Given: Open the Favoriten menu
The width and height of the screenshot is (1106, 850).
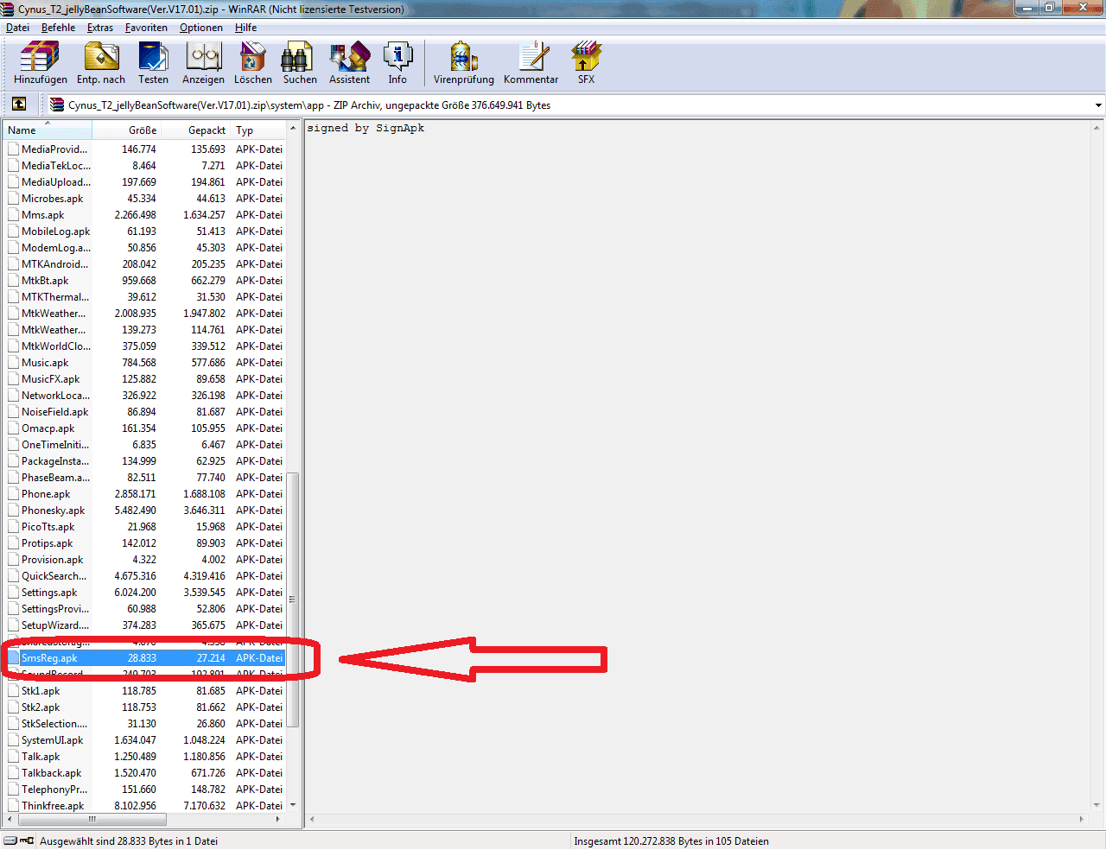Looking at the screenshot, I should (146, 28).
